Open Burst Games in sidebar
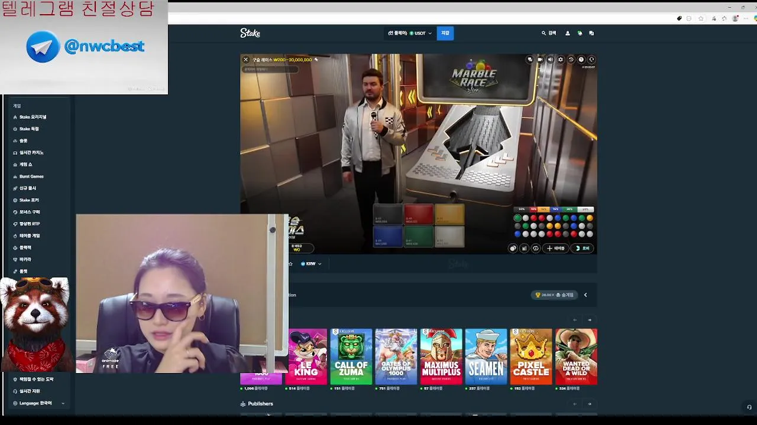The width and height of the screenshot is (757, 425). [x=31, y=176]
